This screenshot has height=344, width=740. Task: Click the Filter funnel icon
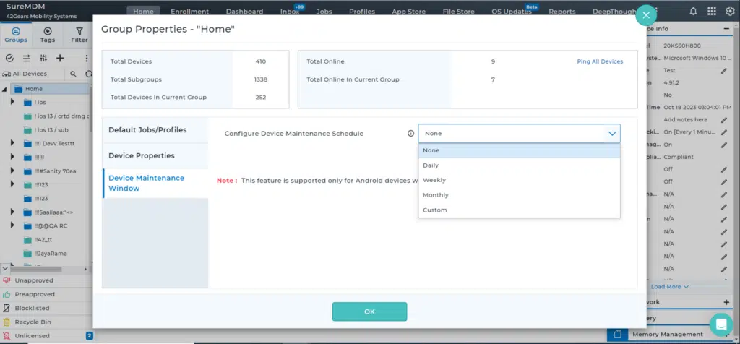79,35
